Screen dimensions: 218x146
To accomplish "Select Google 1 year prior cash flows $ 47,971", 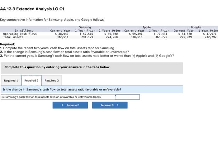I will [x=210, y=34].
